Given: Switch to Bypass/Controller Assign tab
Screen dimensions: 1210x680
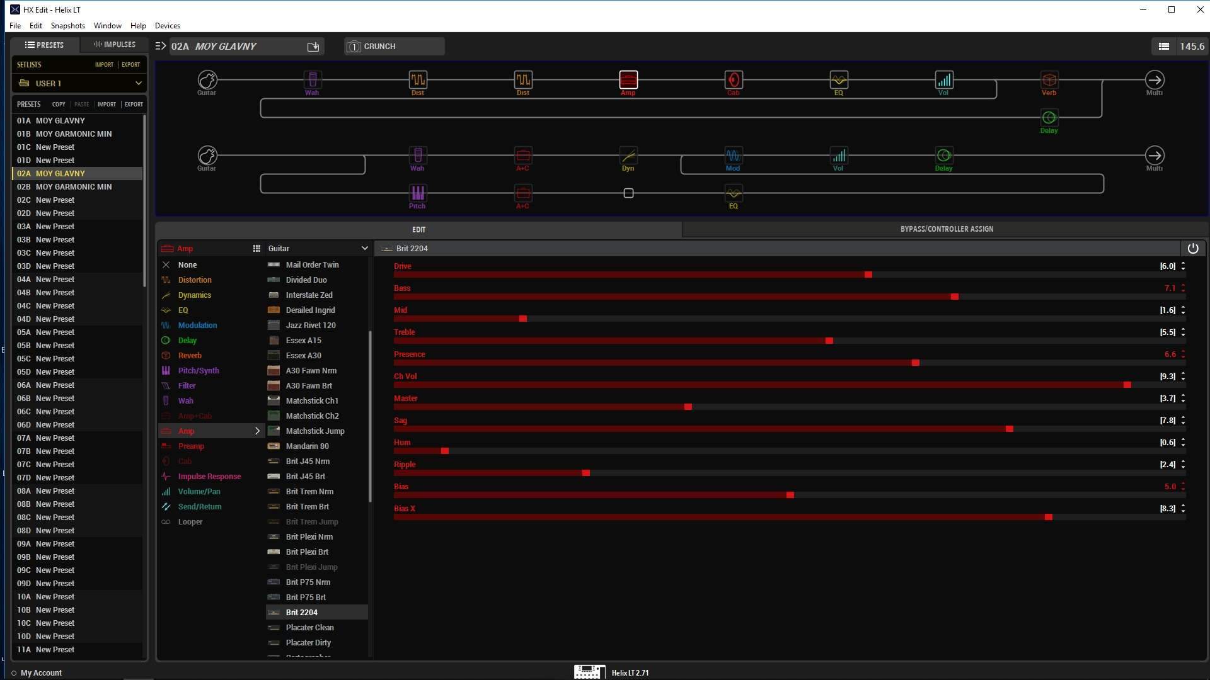Looking at the screenshot, I should (946, 229).
